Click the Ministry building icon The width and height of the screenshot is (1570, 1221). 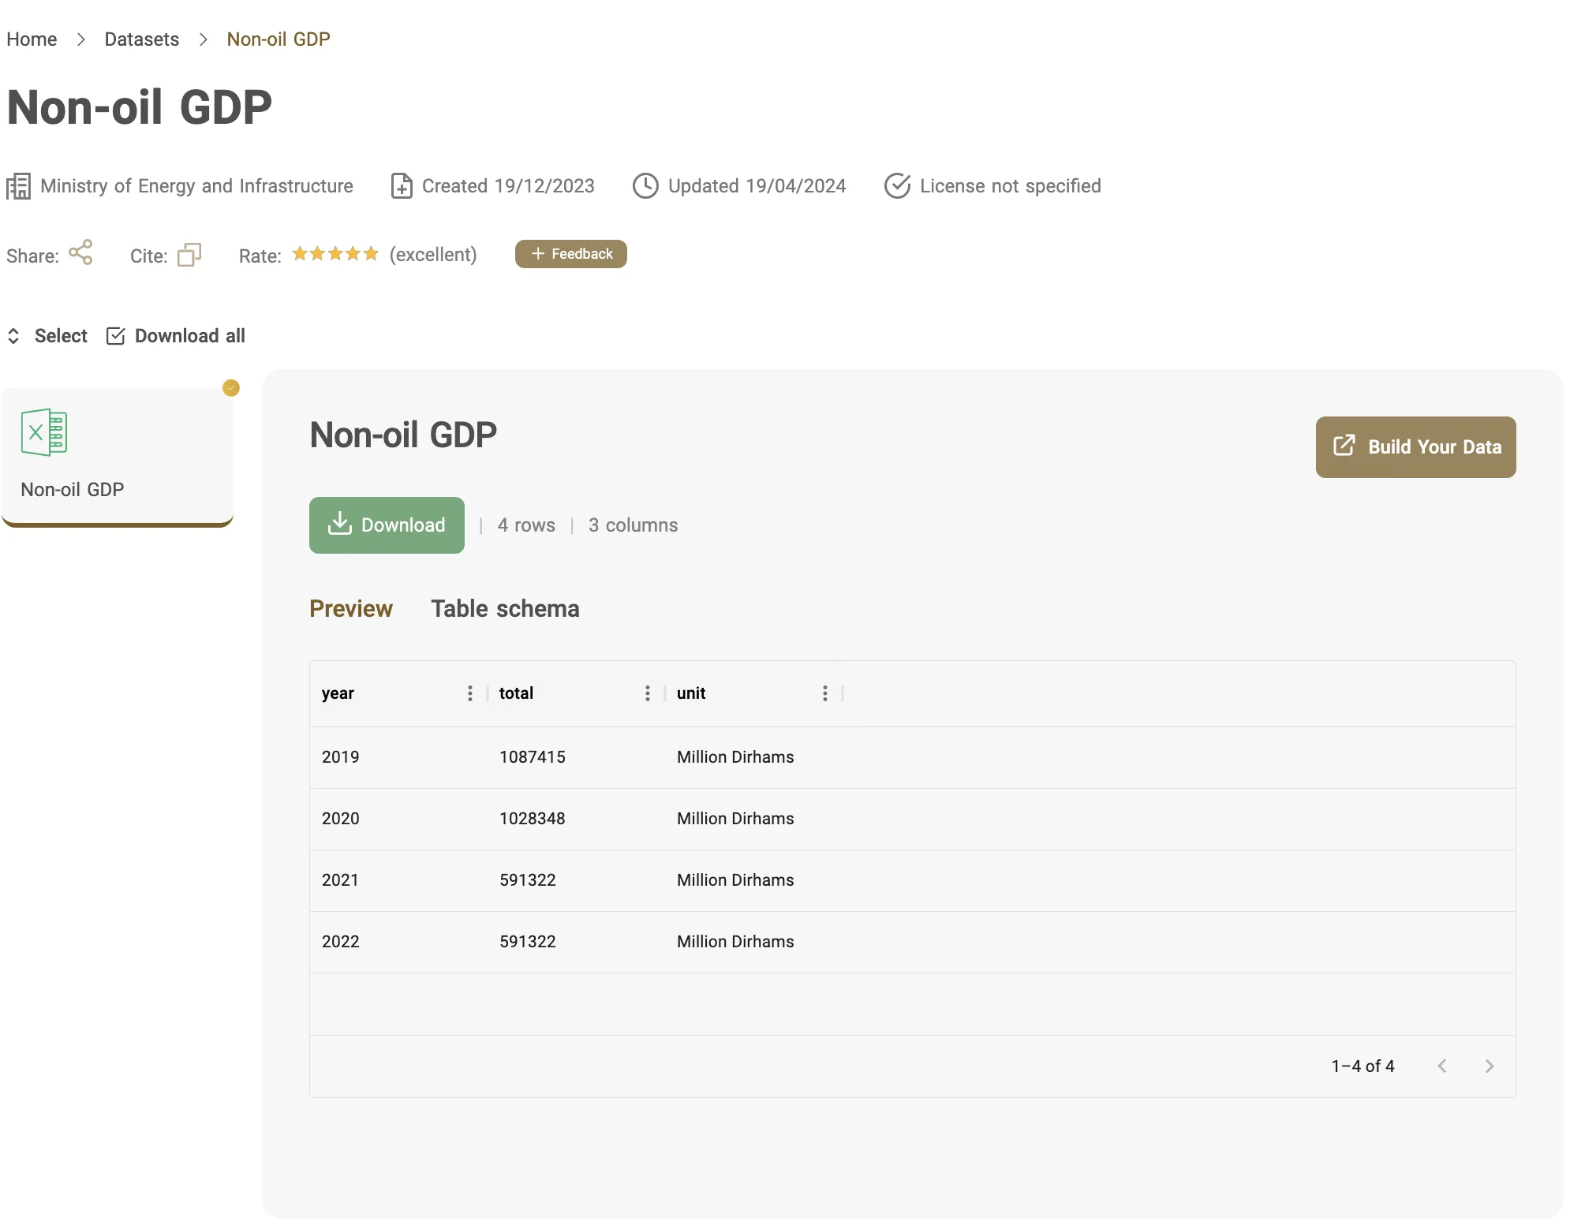tap(18, 186)
